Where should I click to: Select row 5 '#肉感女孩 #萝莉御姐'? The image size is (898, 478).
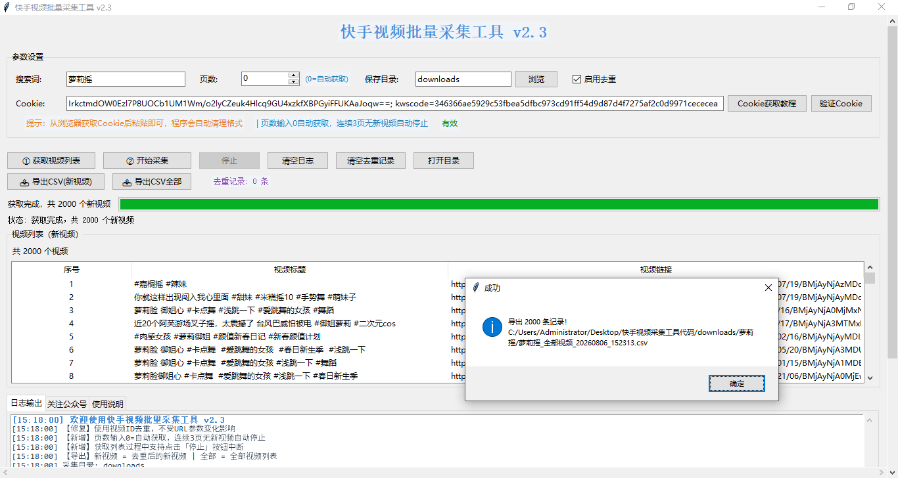point(437,337)
